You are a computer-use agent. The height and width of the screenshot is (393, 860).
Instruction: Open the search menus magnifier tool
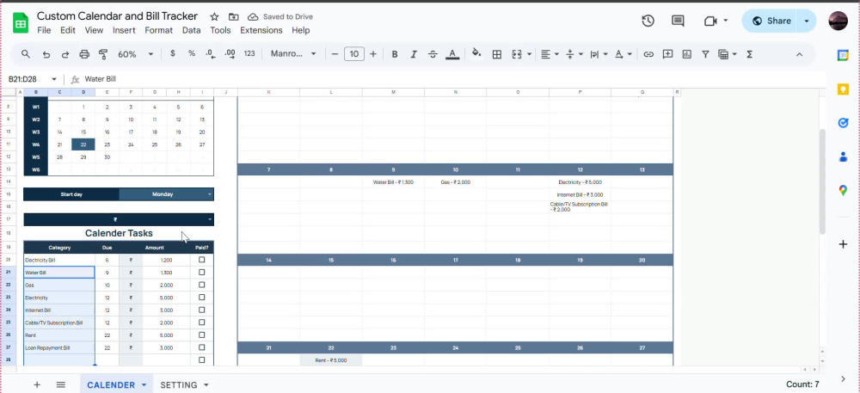[x=25, y=53]
